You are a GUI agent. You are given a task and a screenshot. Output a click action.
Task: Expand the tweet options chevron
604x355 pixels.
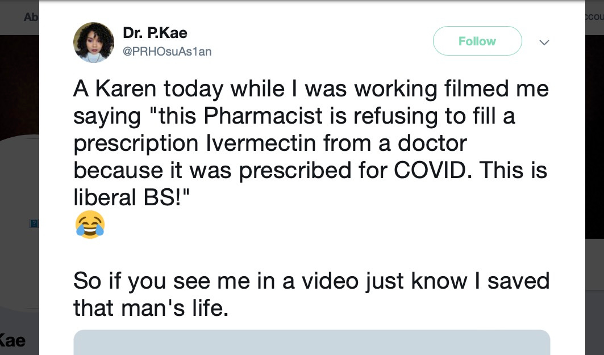544,42
